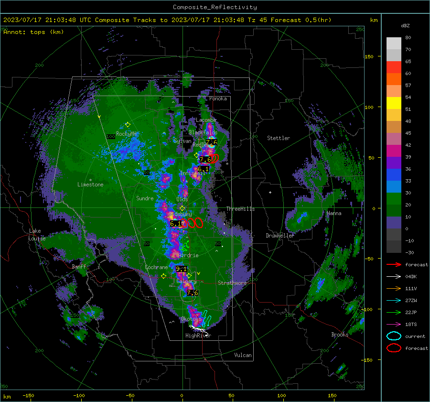The height and width of the screenshot is (402, 430).
Task: Click the bright green 30 dBZ color swatch
Action: [394, 198]
